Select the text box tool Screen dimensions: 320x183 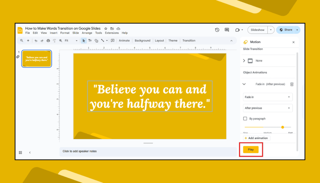coord(90,41)
